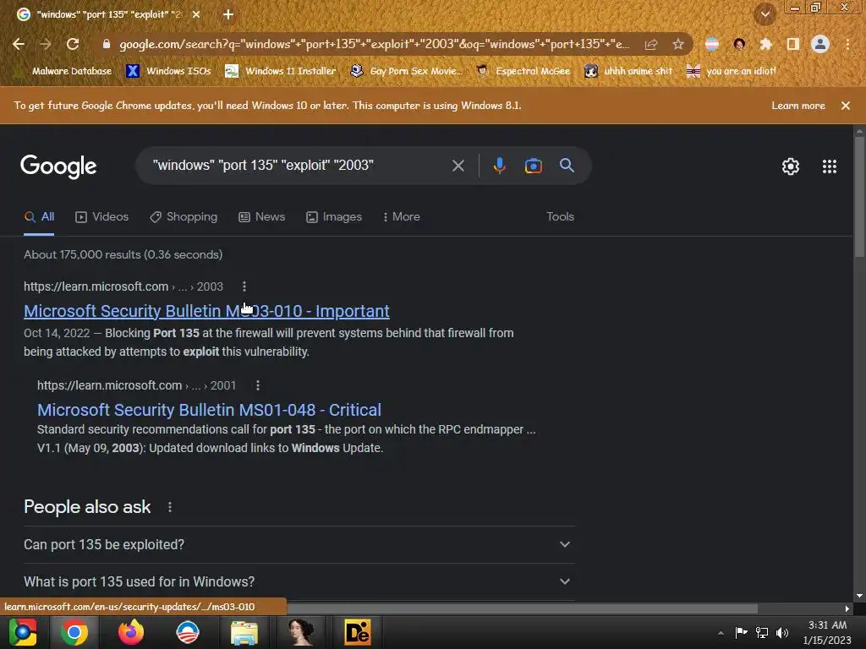Open three-dot menu beside the 2003 result
866x649 pixels.
click(x=244, y=286)
